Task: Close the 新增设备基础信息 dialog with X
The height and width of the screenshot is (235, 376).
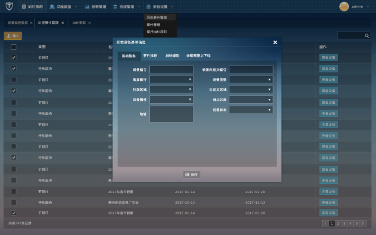Action: (275, 42)
